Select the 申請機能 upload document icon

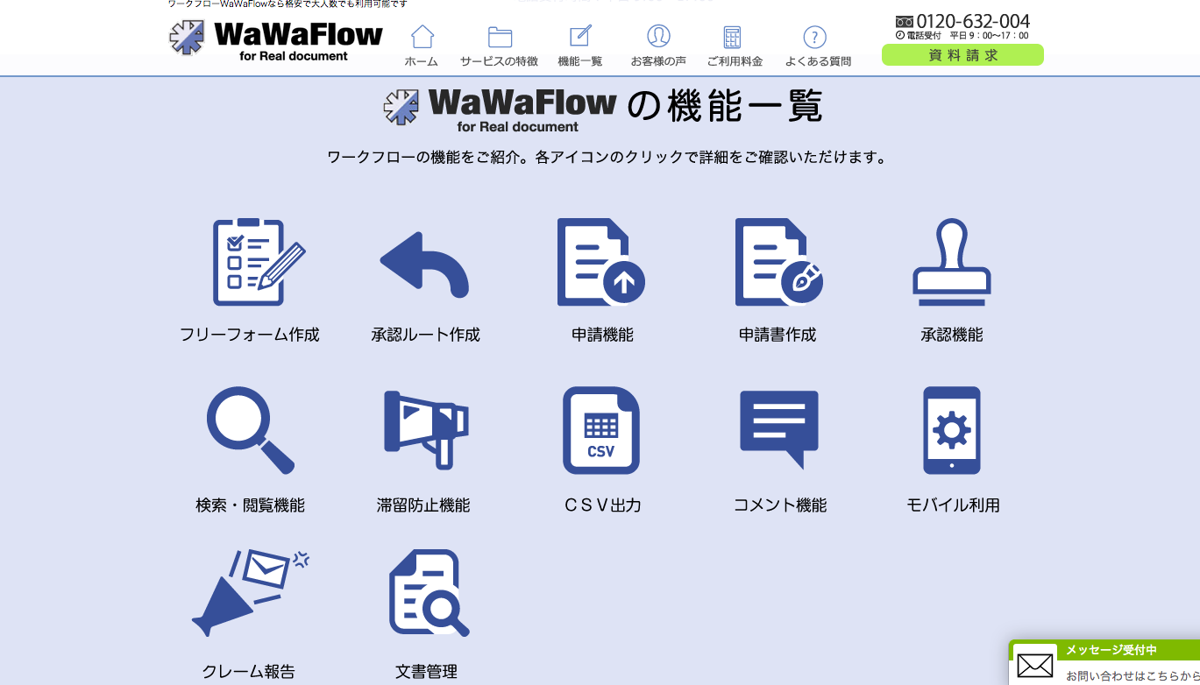click(x=601, y=262)
